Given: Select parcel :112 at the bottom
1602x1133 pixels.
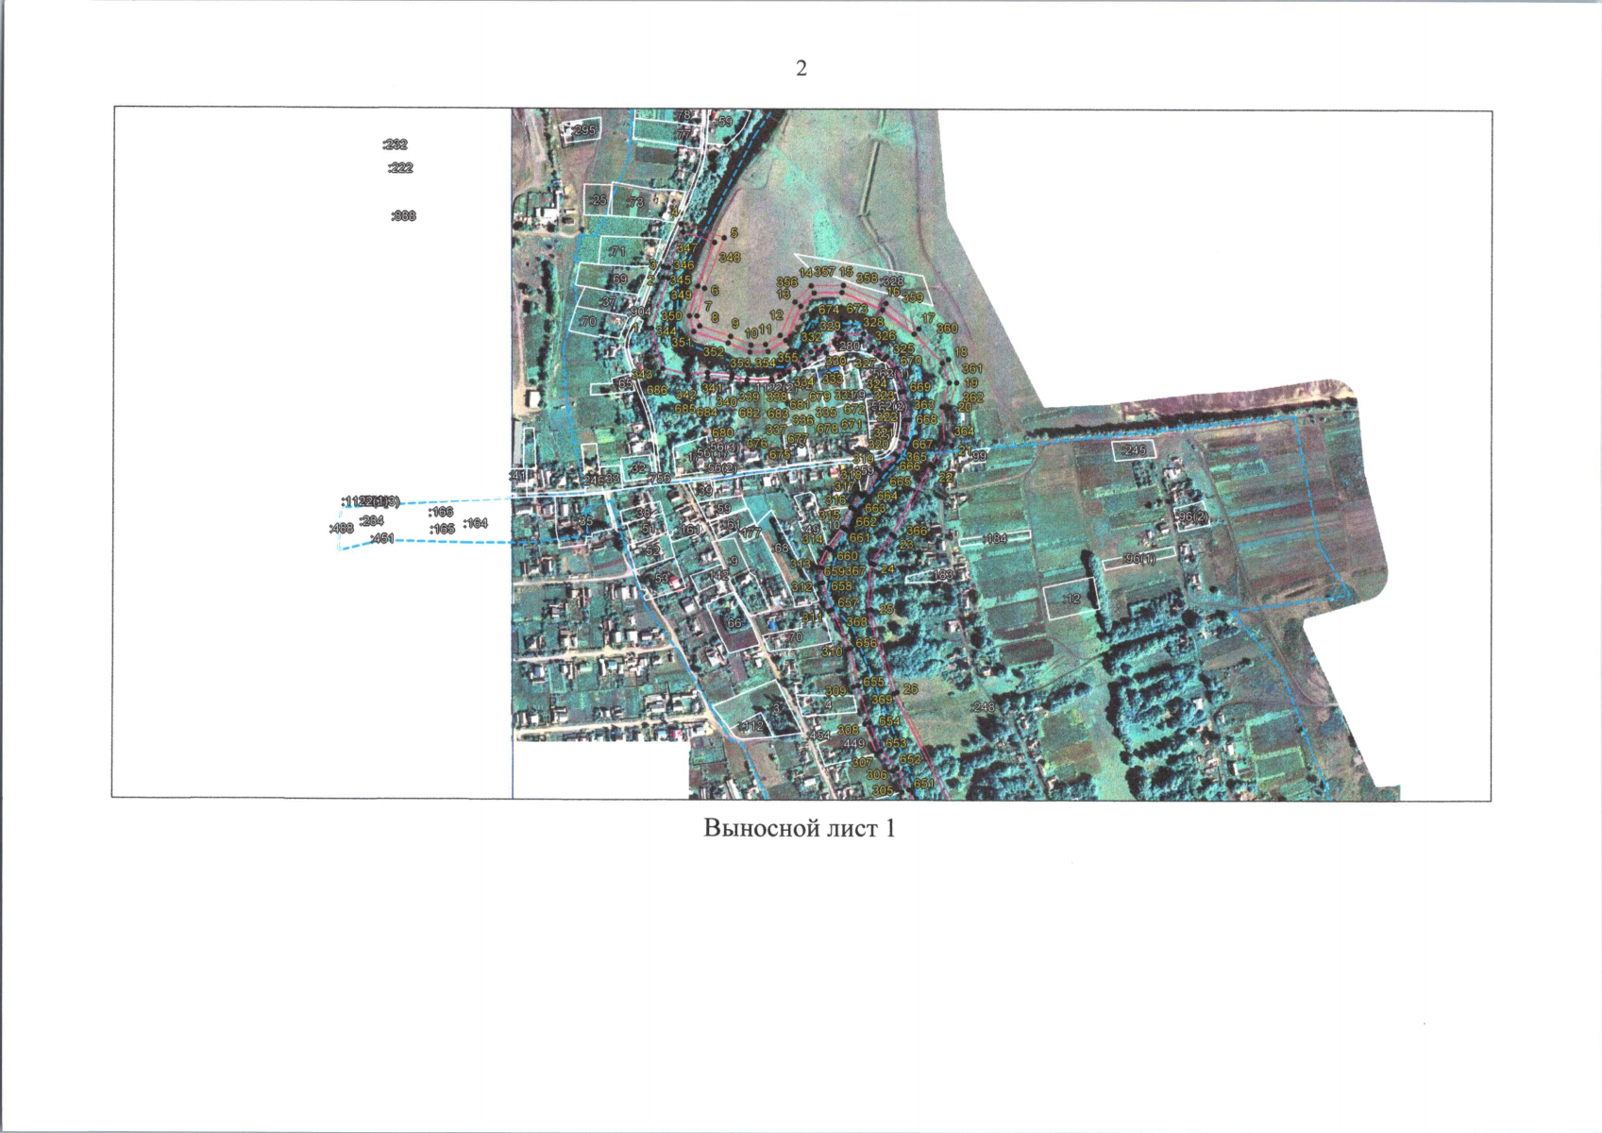Looking at the screenshot, I should [x=751, y=726].
